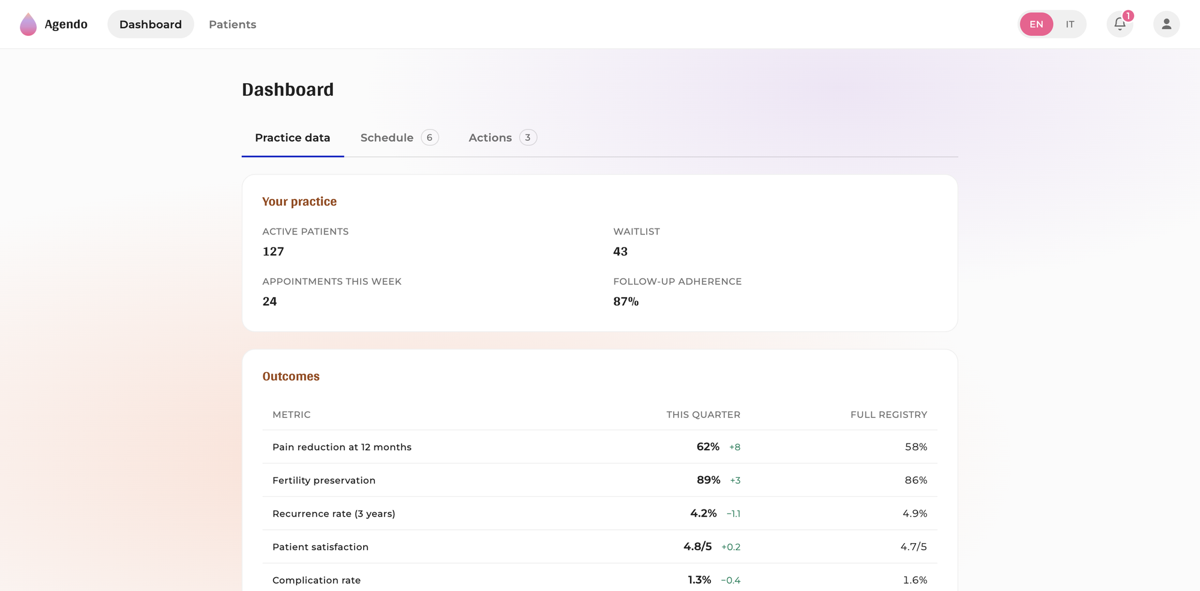
Task: Click the 4.9% full registry value
Action: (x=914, y=514)
